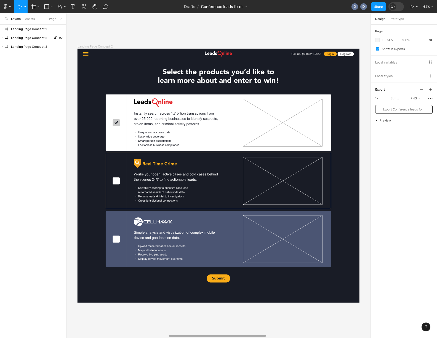Click page background color swatch F5F5F5
Viewport: 437px width, 338px height.
point(377,40)
